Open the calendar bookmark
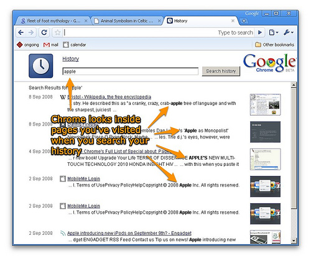Viewport: 311px width, 256px height. click(75, 45)
